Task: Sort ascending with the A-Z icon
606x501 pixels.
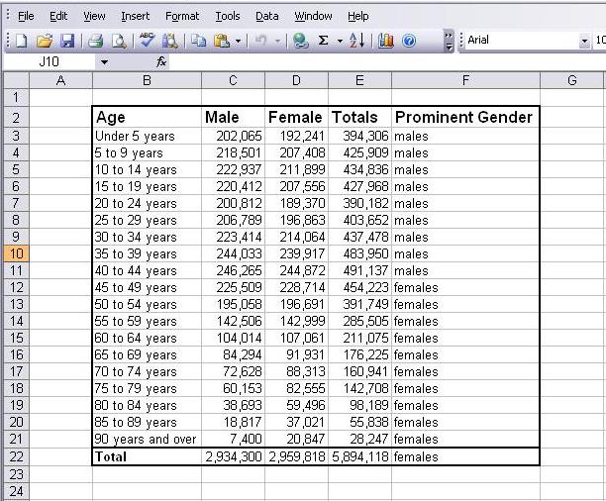Action: [x=357, y=41]
